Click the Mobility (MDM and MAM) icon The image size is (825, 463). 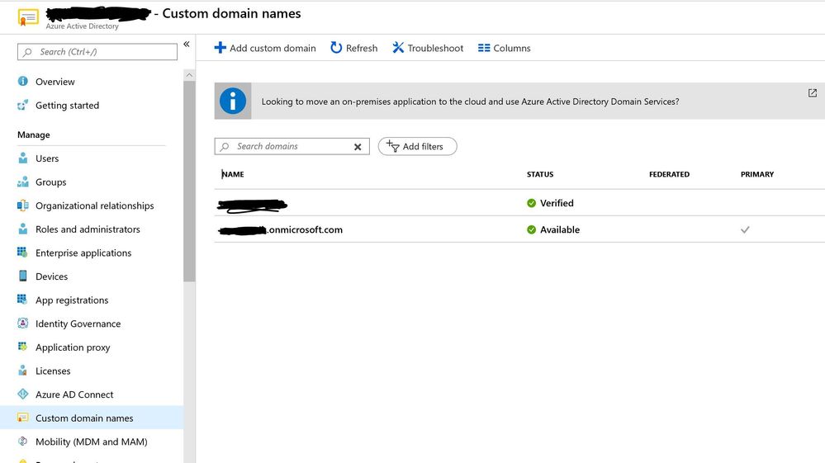(22, 442)
